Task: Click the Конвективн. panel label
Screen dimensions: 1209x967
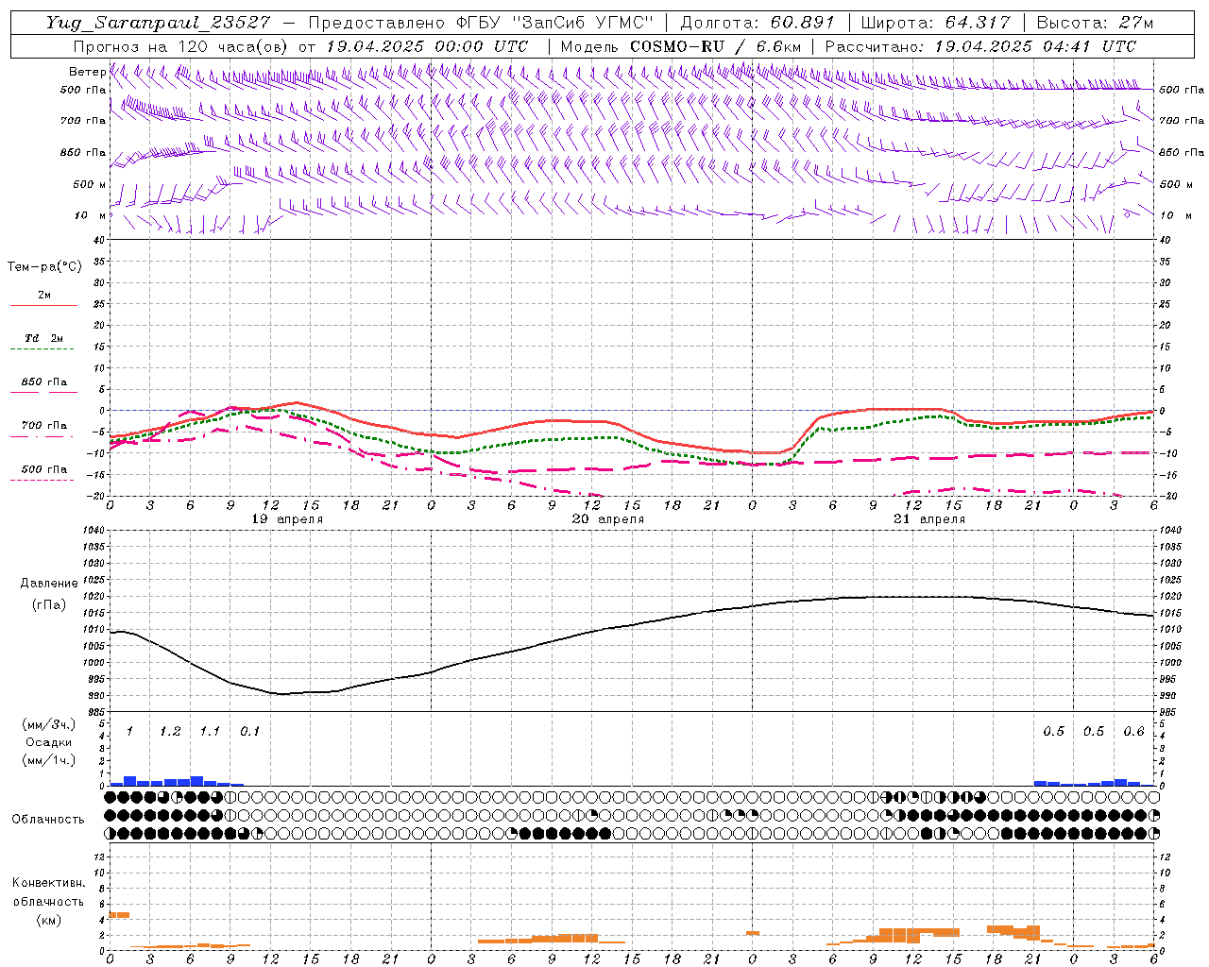Action: [x=49, y=883]
